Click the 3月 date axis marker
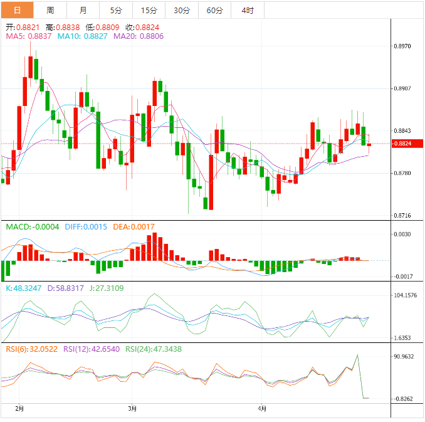Viewport: 425px width, 422px height. tap(132, 409)
